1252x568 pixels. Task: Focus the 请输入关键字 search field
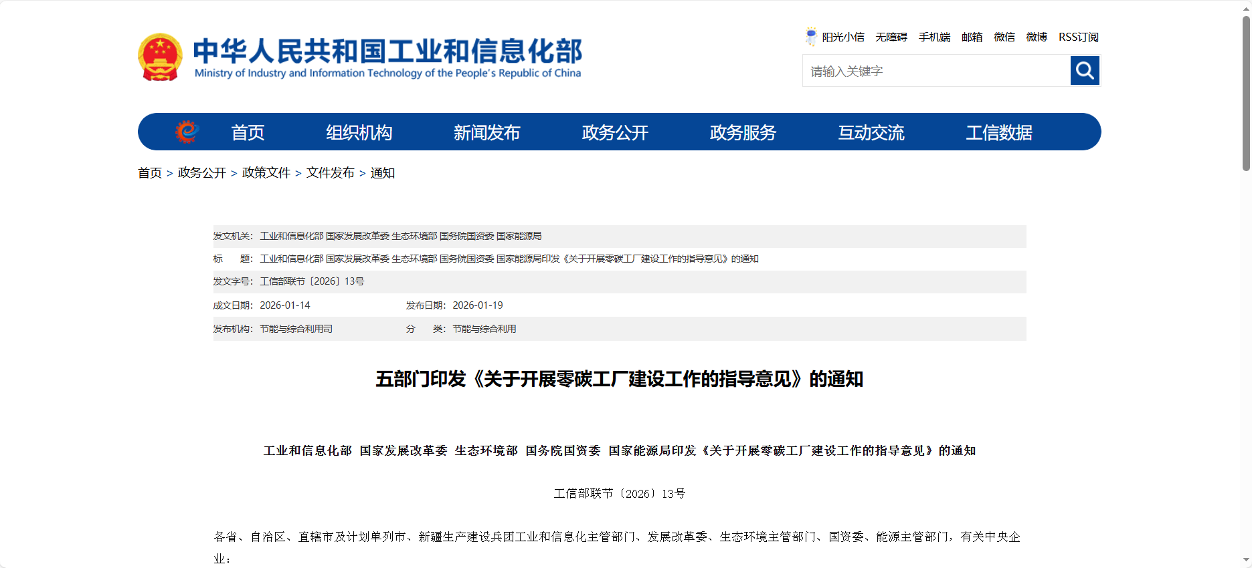pyautogui.click(x=936, y=71)
